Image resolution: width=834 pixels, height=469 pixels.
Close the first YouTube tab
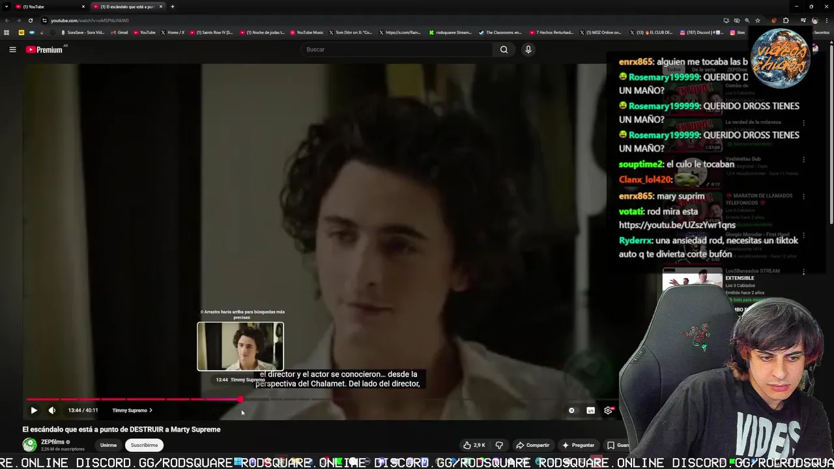click(x=83, y=7)
